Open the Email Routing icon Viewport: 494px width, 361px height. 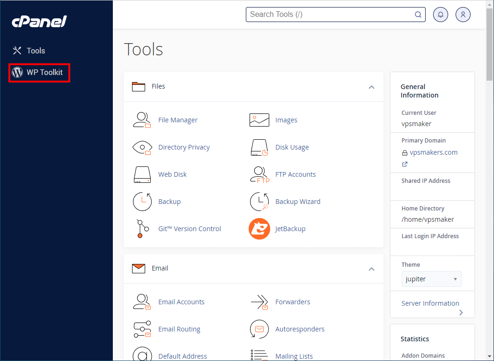[x=142, y=329]
